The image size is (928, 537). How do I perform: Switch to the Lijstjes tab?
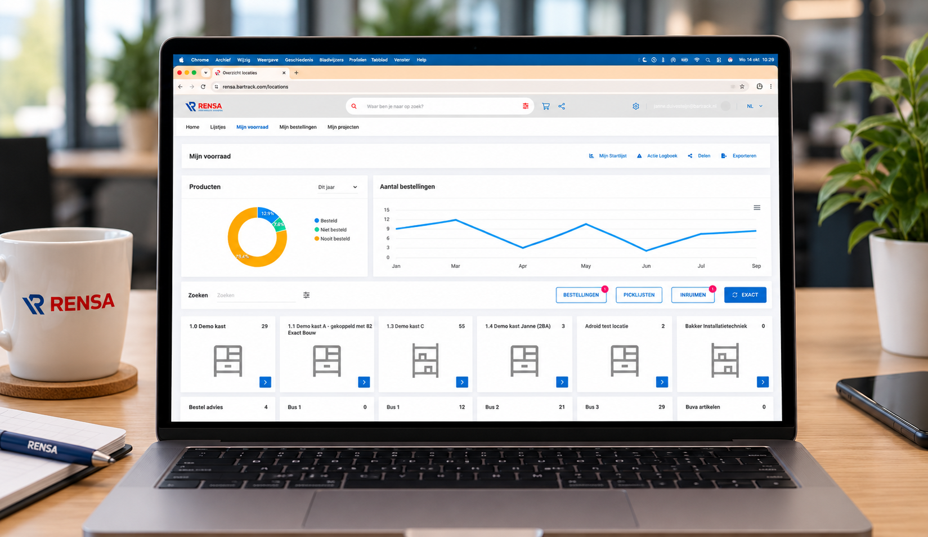218,127
